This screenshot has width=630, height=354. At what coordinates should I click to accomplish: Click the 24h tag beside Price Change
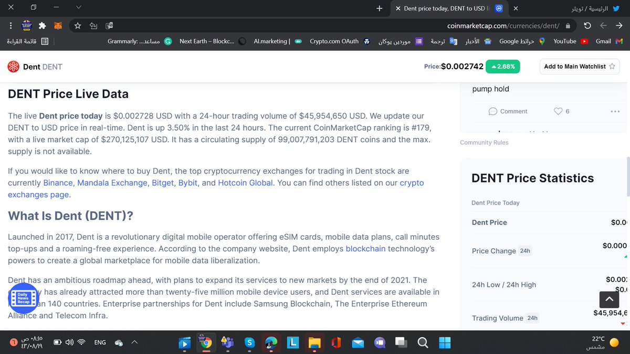[x=525, y=251]
